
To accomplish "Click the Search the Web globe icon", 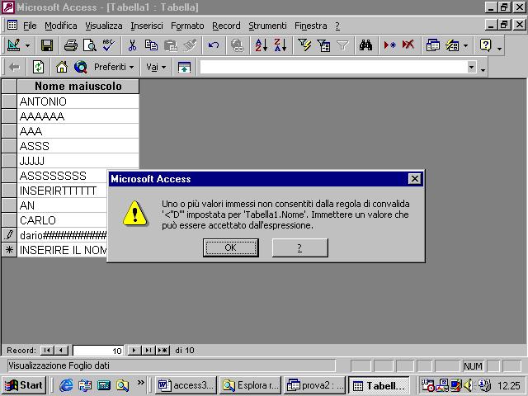I will tap(81, 68).
